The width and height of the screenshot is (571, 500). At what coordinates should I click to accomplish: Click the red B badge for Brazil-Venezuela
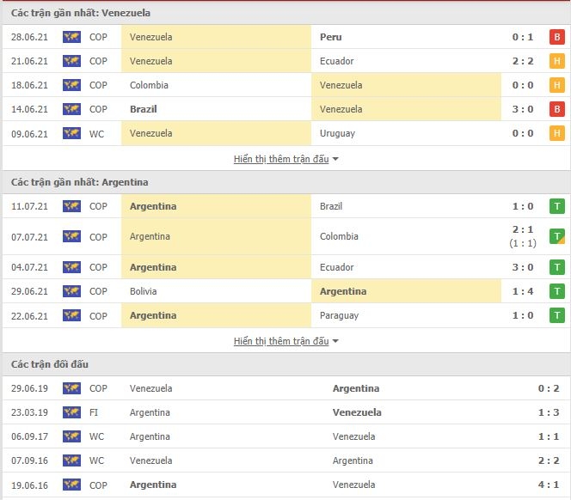556,109
